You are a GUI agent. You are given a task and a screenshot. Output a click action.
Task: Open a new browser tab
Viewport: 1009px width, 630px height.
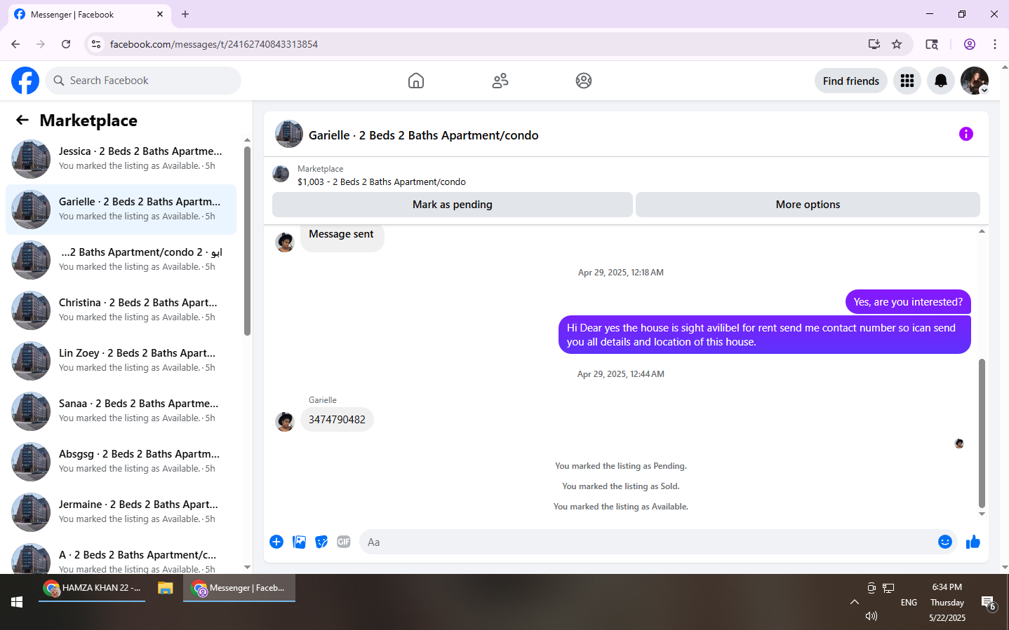pos(185,14)
